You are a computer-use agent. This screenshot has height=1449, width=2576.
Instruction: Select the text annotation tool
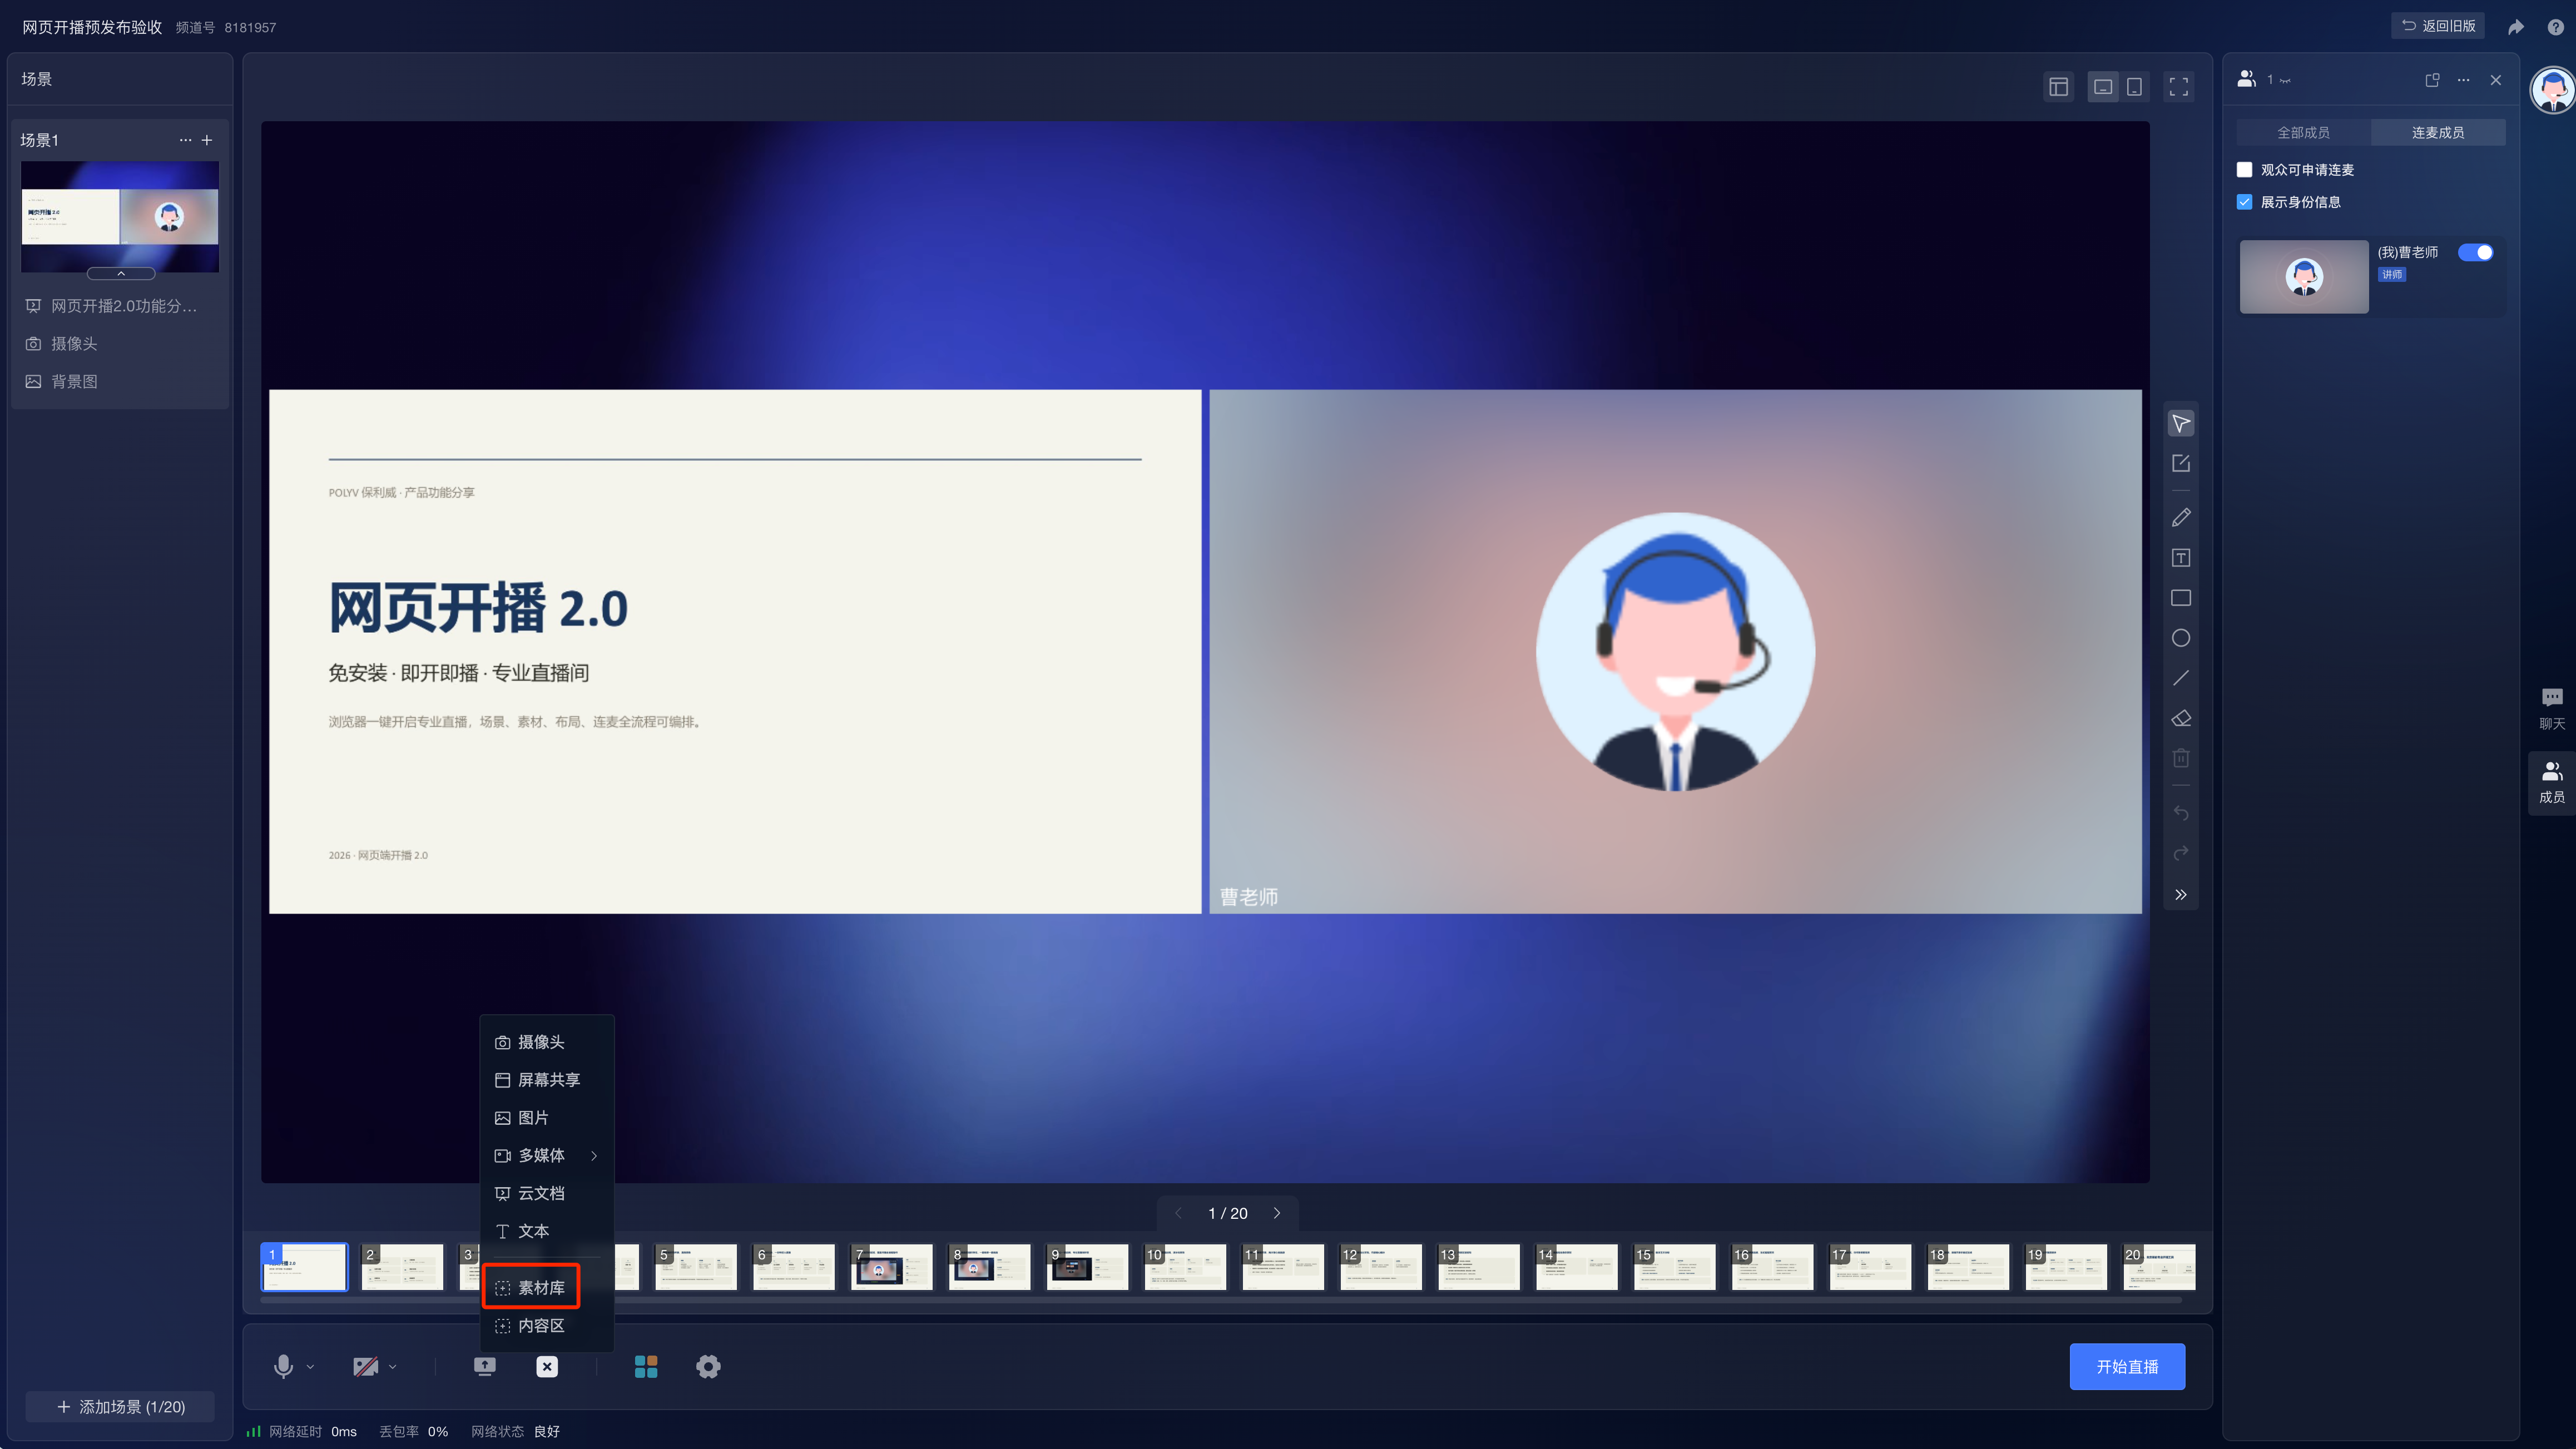(2181, 558)
